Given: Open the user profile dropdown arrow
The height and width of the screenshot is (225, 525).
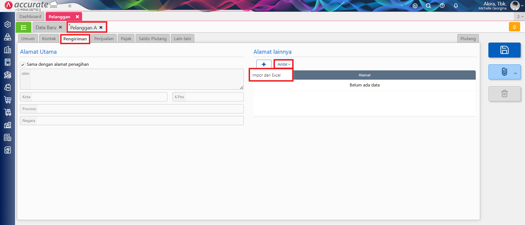Looking at the screenshot, I should pyautogui.click(x=522, y=6).
